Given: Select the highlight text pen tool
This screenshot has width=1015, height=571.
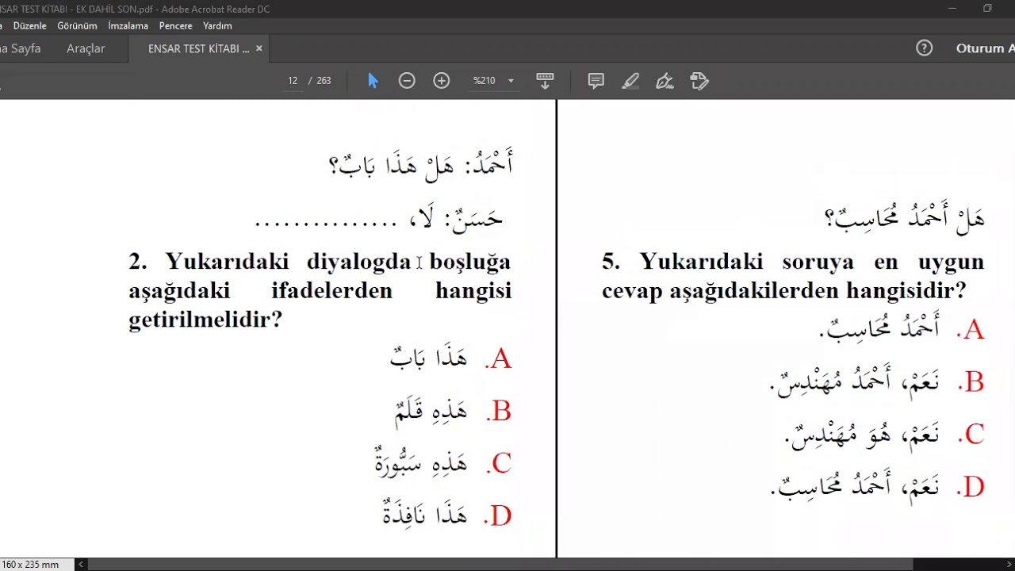Looking at the screenshot, I should [x=630, y=81].
